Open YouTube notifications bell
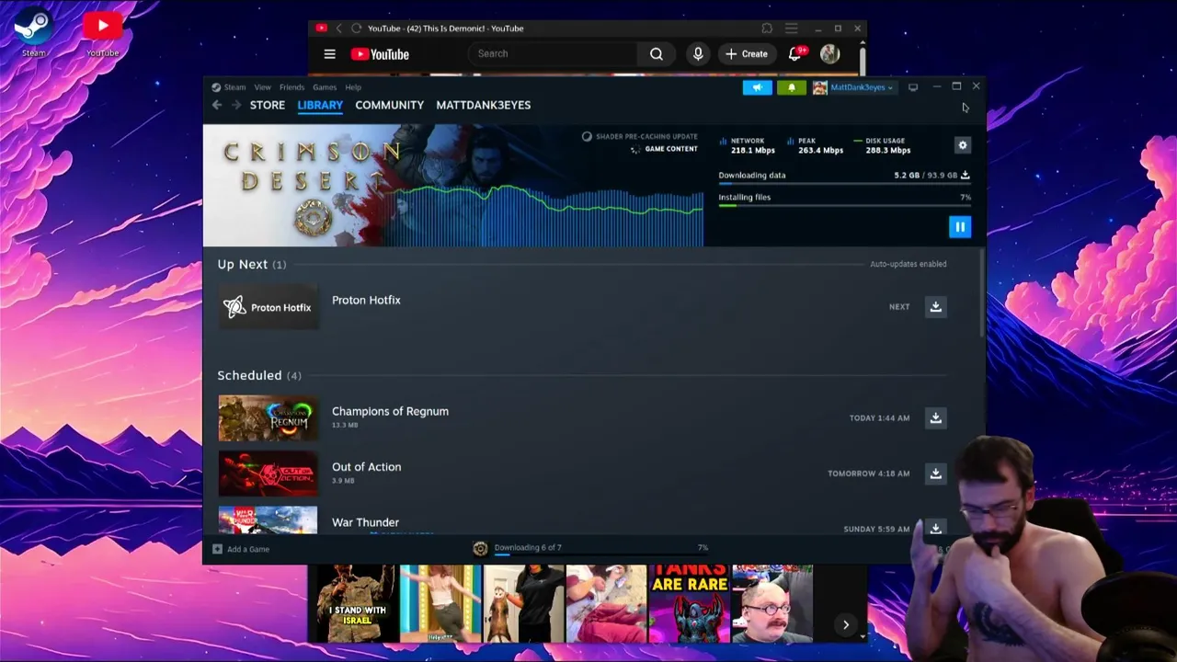Screen dimensions: 1177x662 point(794,54)
